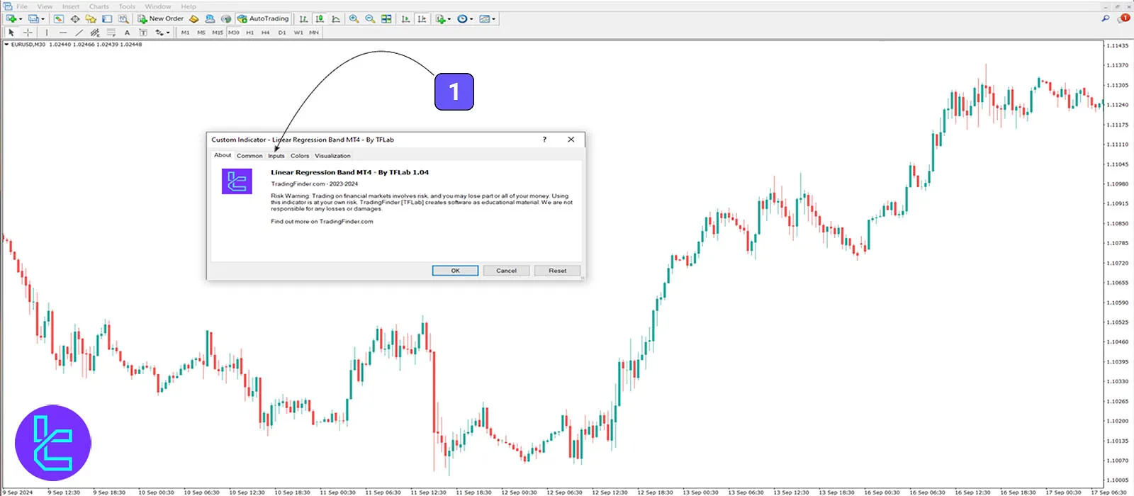Select the Crosshair tool
Image resolution: width=1134 pixels, height=496 pixels.
[x=28, y=33]
